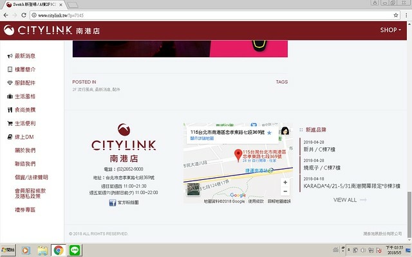Reload the page with the refresh button

[24, 15]
